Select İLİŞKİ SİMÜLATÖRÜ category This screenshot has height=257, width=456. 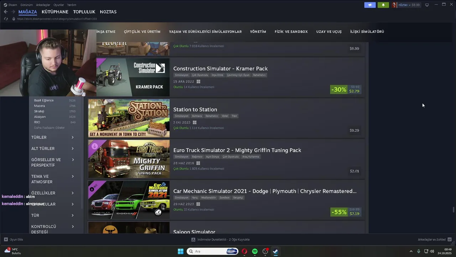[367, 32]
